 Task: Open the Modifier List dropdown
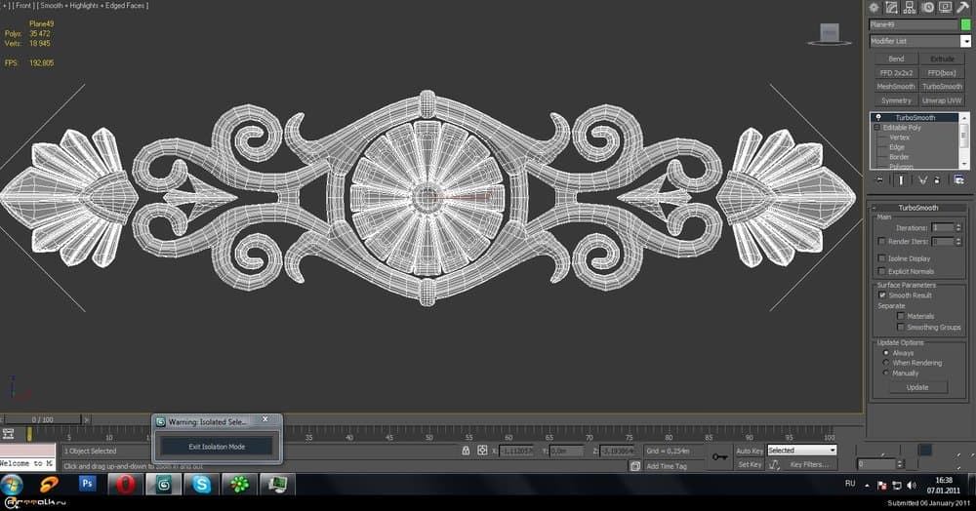[917, 41]
